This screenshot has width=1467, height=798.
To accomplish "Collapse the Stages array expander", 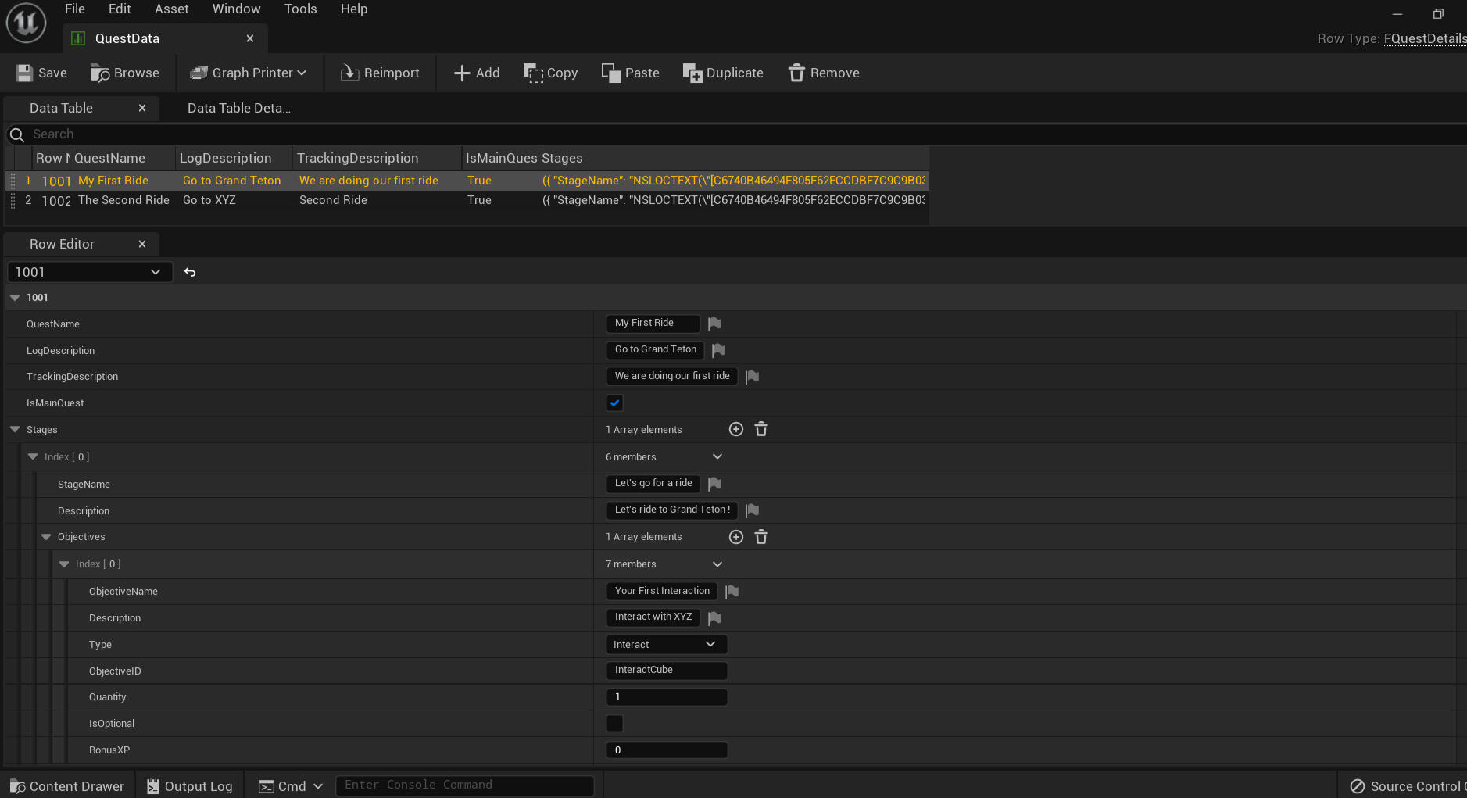I will point(15,430).
